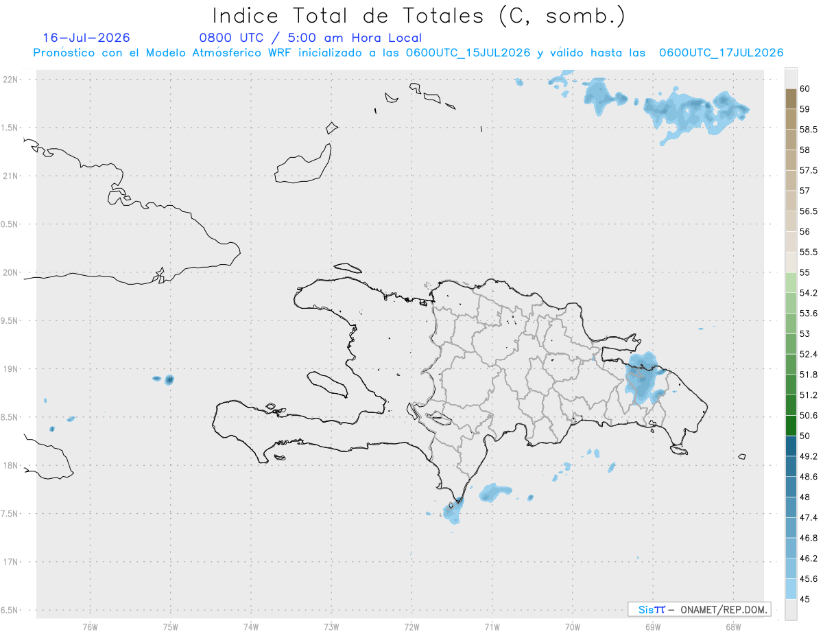Pick the dark brown swatch between 59 and 60
This screenshot has width=823, height=636.
point(791,99)
